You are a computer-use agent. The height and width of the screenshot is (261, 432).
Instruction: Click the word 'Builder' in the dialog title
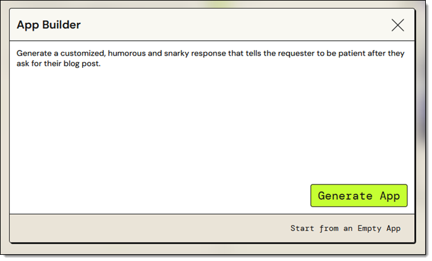tap(61, 25)
